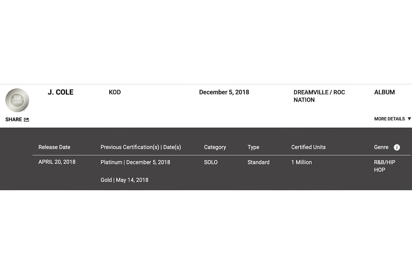Viewport: 412px width, 275px height.
Task: Click the Certified Units column header
Action: tap(308, 147)
